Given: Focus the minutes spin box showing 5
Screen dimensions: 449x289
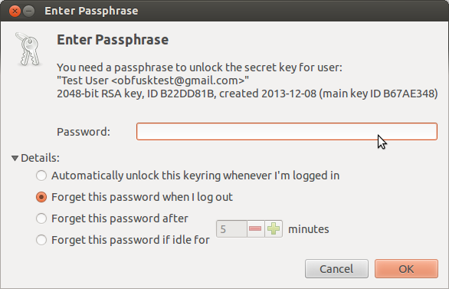Looking at the screenshot, I should point(231,229).
